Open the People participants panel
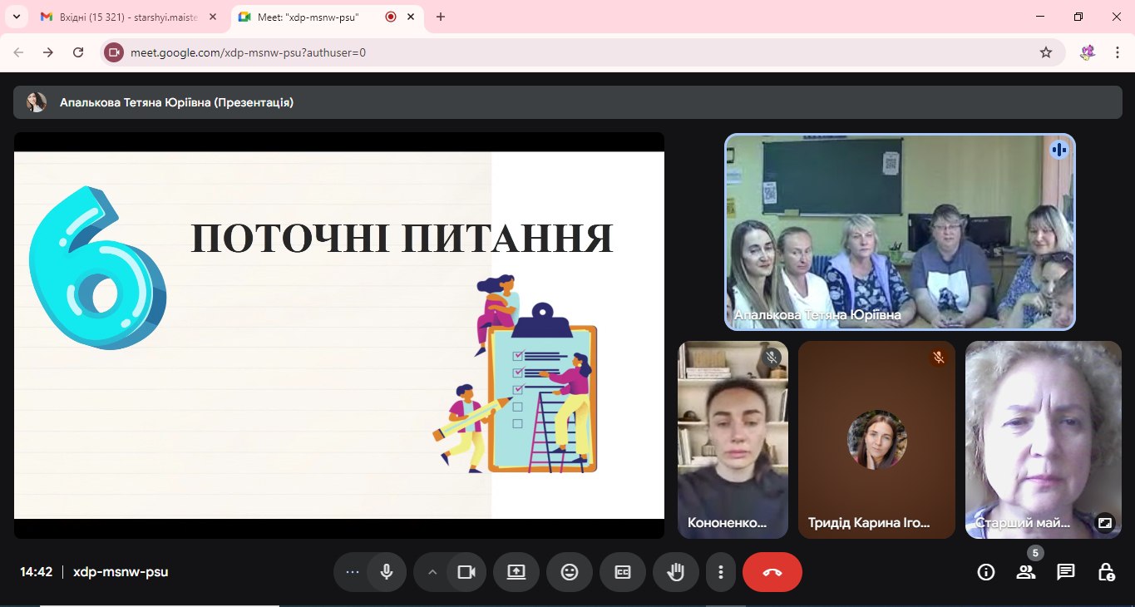 (x=1026, y=572)
